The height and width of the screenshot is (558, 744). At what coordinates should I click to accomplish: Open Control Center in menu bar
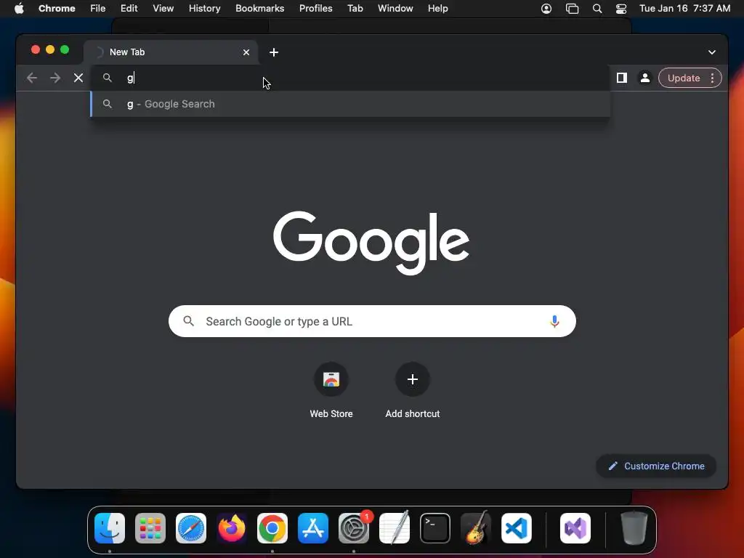(621, 9)
